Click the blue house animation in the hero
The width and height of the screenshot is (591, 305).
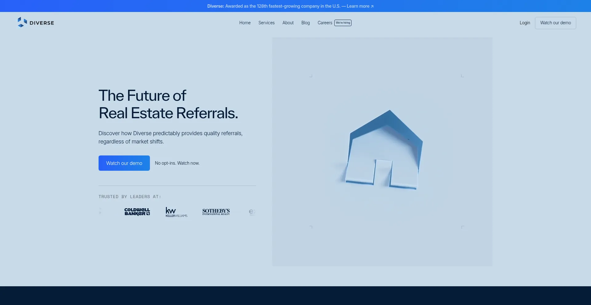pos(382,151)
